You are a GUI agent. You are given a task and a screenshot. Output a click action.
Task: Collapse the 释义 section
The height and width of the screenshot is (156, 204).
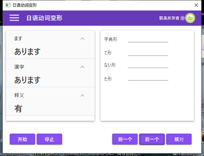click(83, 95)
